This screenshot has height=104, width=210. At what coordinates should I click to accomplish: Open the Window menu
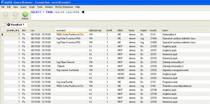pos(49,7)
